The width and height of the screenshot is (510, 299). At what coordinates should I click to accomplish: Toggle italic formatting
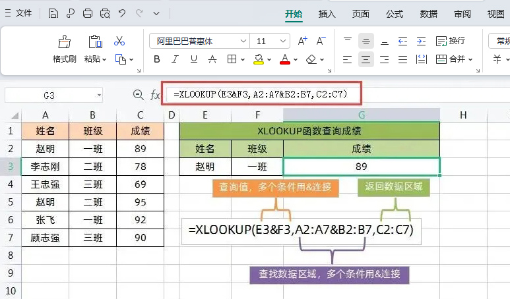pyautogui.click(x=175, y=59)
